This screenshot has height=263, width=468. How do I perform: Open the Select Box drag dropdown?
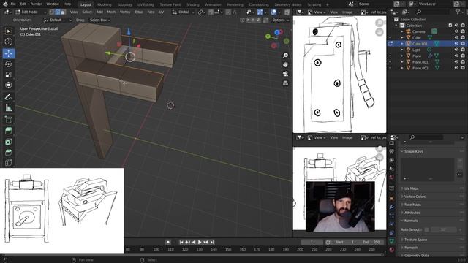coord(100,20)
